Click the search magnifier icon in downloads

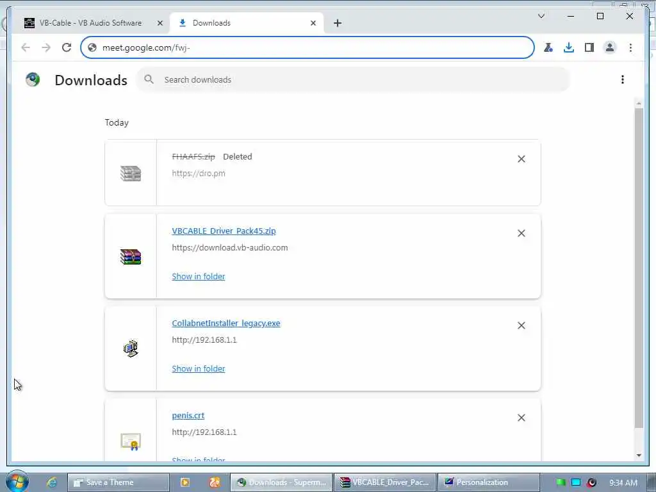pyautogui.click(x=149, y=79)
